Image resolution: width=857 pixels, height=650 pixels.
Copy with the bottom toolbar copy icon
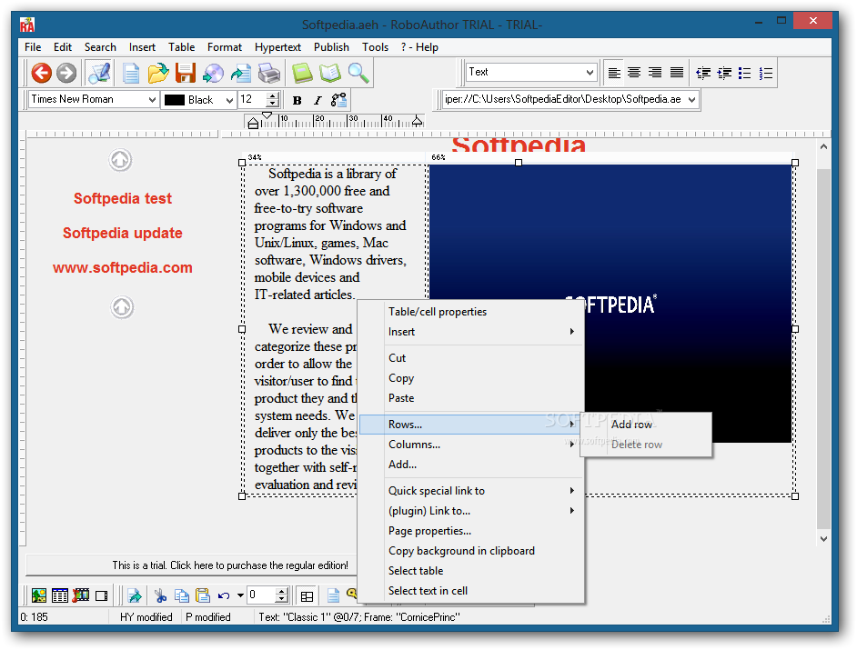[181, 595]
